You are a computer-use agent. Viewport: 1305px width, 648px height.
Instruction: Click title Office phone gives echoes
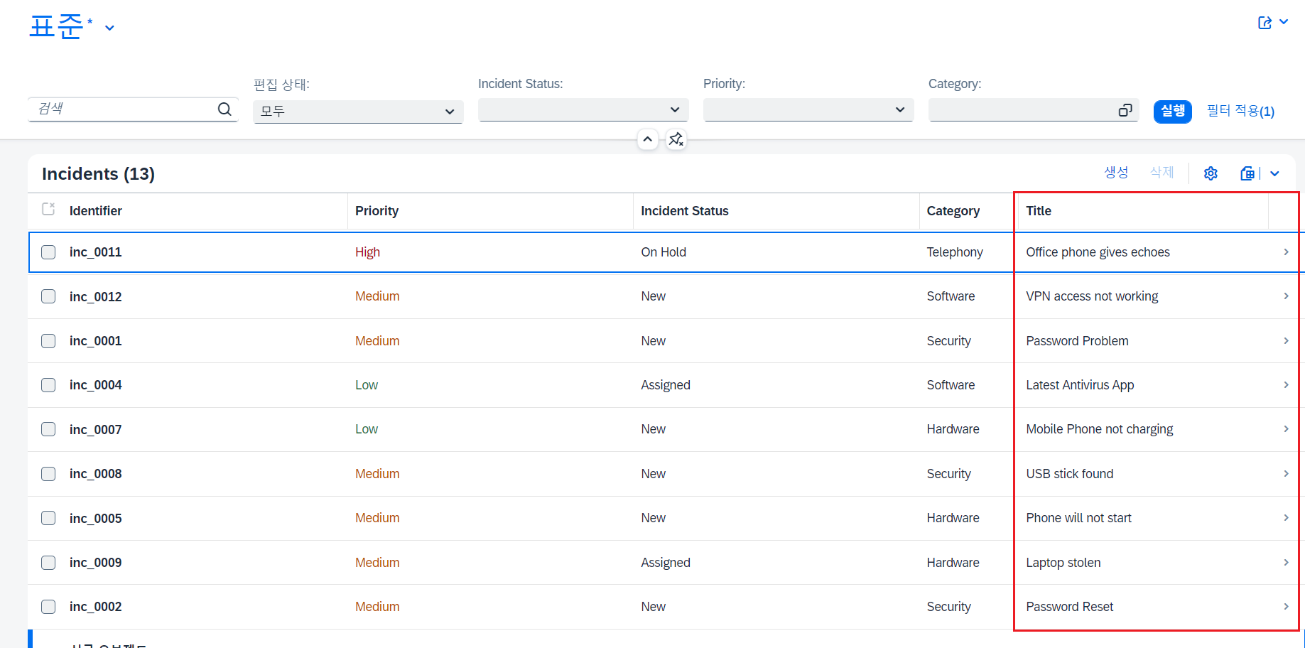1098,252
